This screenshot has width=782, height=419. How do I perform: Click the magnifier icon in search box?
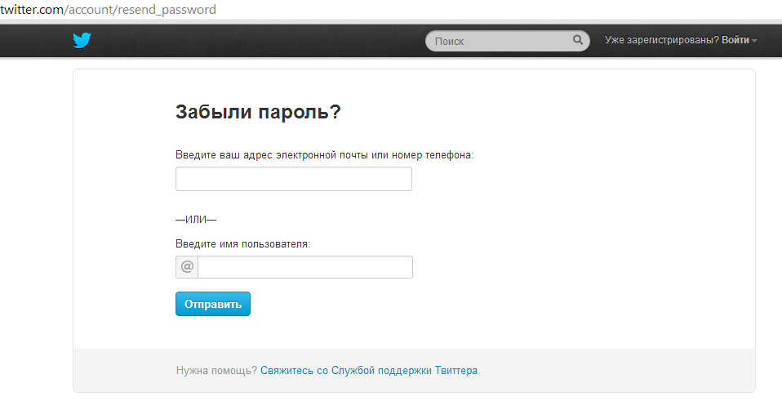[577, 40]
